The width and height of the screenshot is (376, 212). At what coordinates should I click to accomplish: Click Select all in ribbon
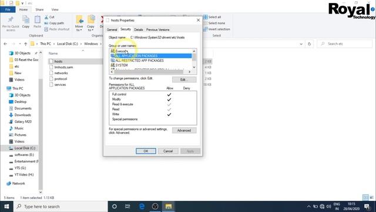(x=212, y=17)
